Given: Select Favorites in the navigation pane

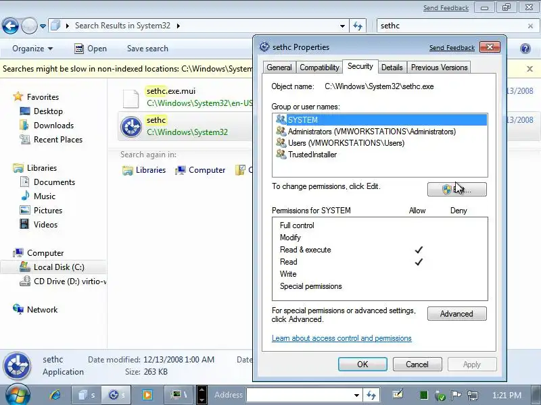Looking at the screenshot, I should coord(43,97).
